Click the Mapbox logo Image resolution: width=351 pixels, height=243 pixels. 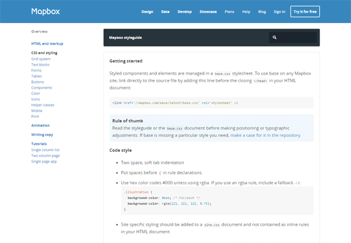click(45, 11)
